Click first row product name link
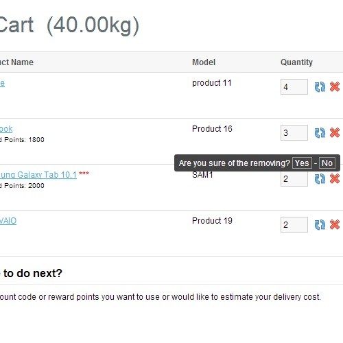This screenshot has width=343, height=343. (2, 83)
